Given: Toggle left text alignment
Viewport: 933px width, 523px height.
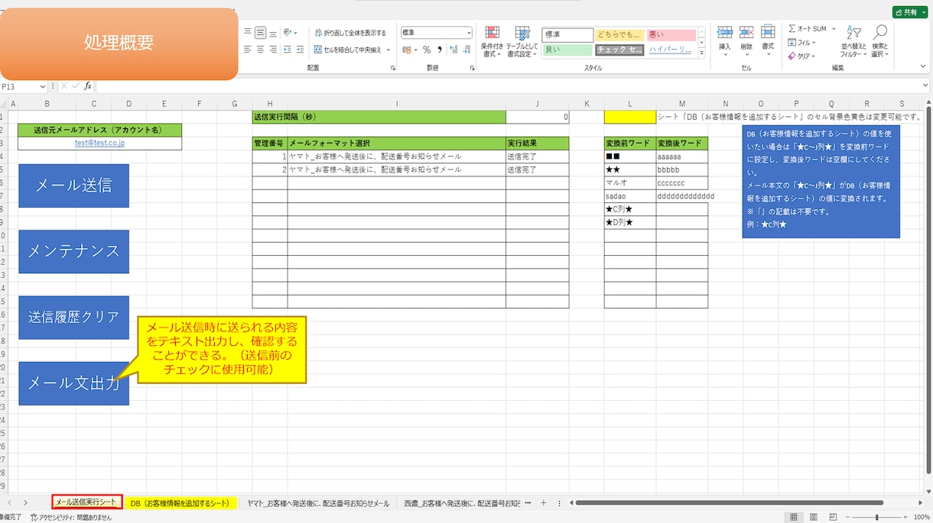Looking at the screenshot, I should 248,50.
